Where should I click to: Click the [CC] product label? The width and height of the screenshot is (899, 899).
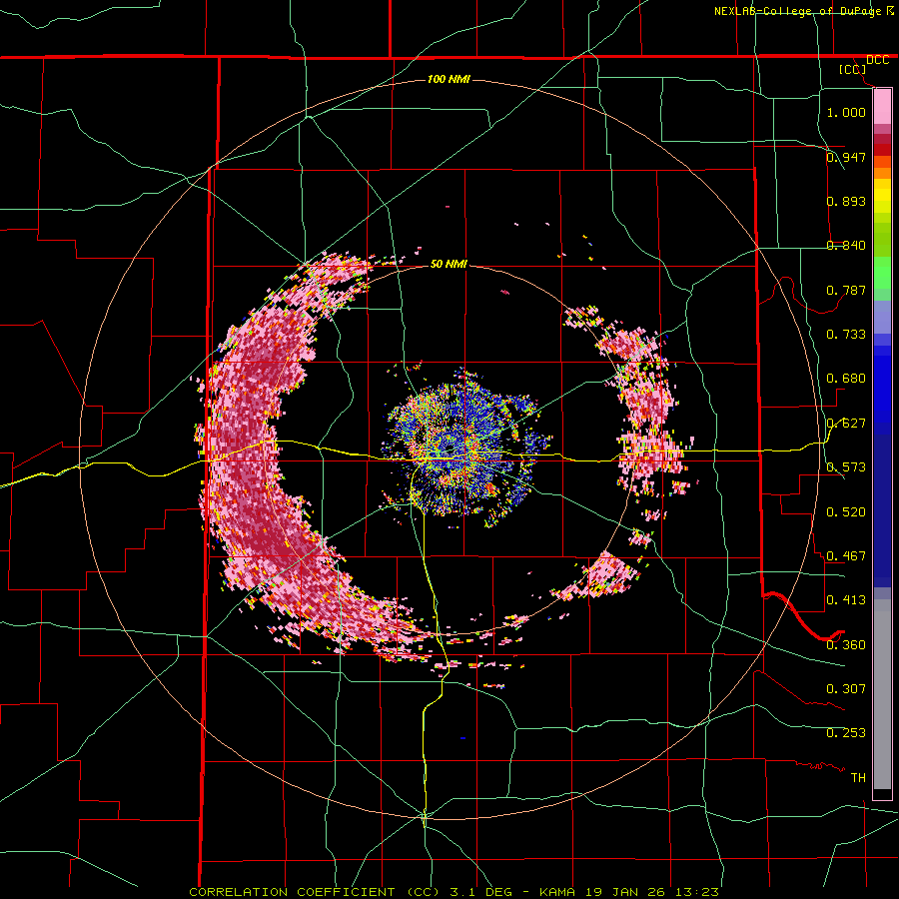tap(853, 69)
